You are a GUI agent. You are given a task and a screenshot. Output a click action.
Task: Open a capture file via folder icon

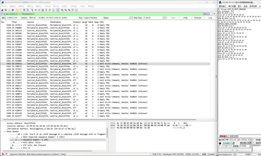coord(17,10)
